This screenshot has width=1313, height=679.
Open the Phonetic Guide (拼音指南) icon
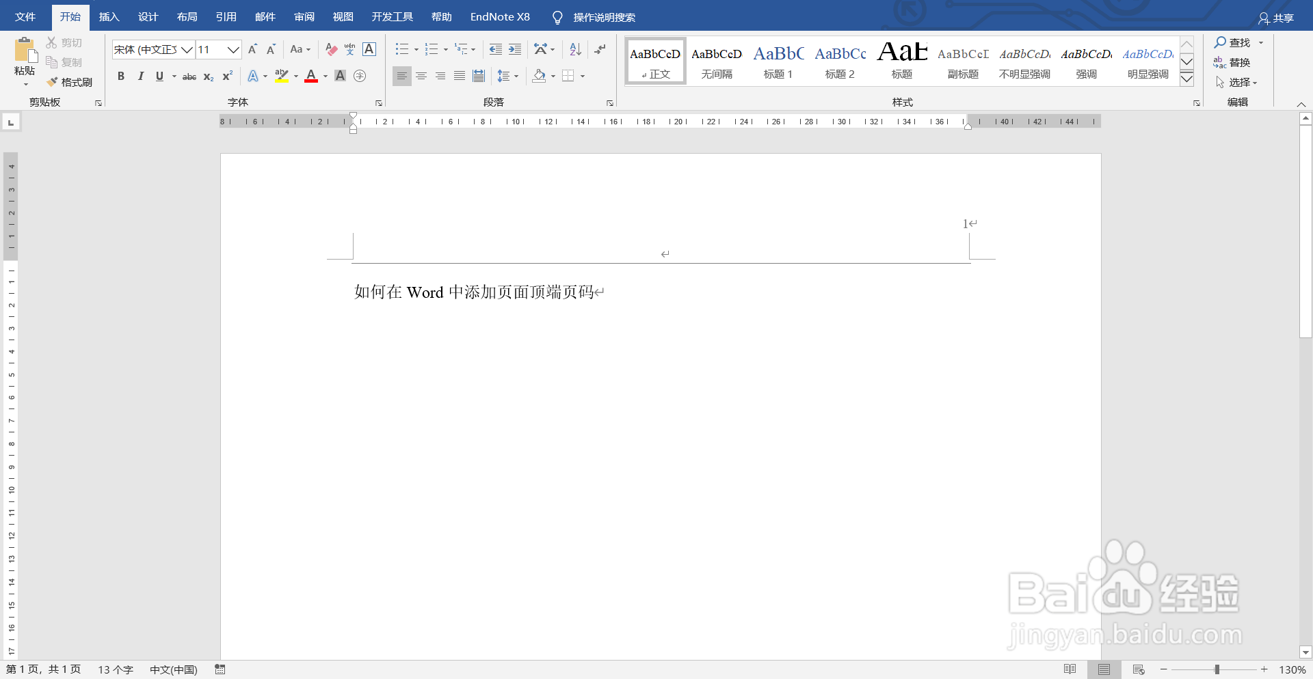tap(349, 49)
